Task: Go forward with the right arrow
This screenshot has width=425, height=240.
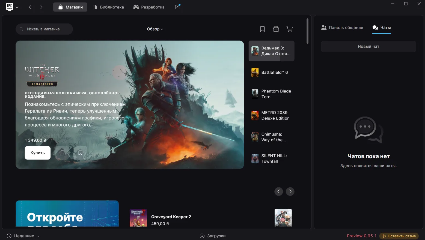Action: [x=41, y=7]
